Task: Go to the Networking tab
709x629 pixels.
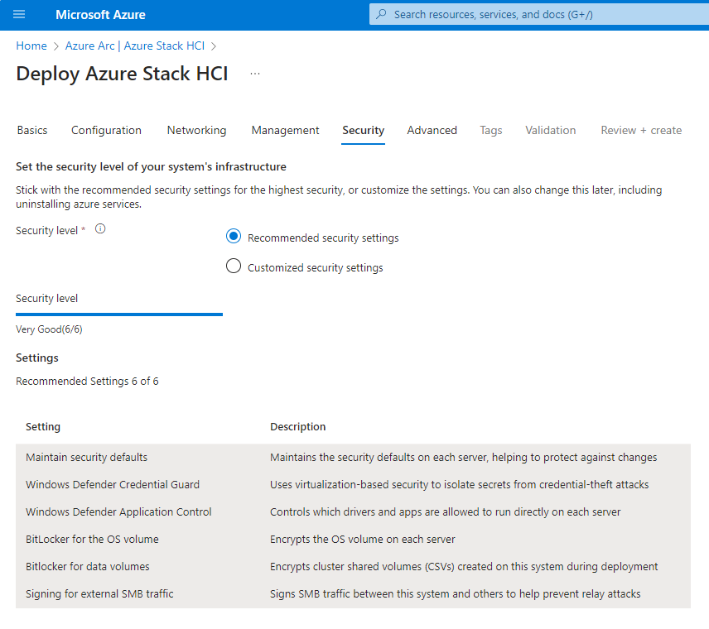Action: [x=196, y=130]
